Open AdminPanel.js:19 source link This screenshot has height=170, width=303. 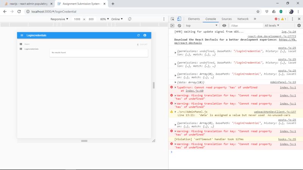(x=283, y=82)
